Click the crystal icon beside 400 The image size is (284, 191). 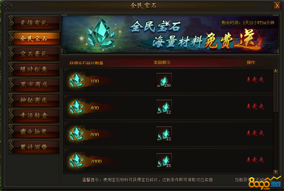coord(76,107)
